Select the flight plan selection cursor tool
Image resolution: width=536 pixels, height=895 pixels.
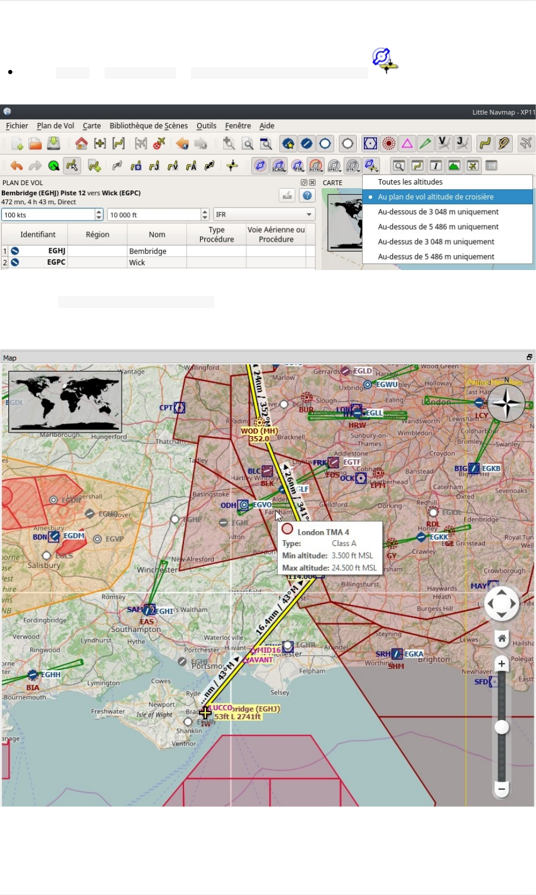(72, 166)
